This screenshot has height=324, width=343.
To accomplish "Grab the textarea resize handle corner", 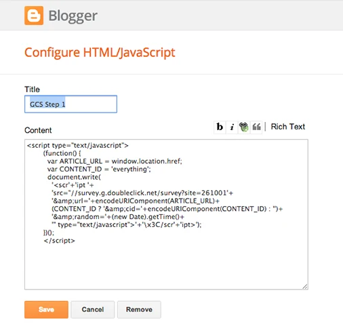I will 305,286.
